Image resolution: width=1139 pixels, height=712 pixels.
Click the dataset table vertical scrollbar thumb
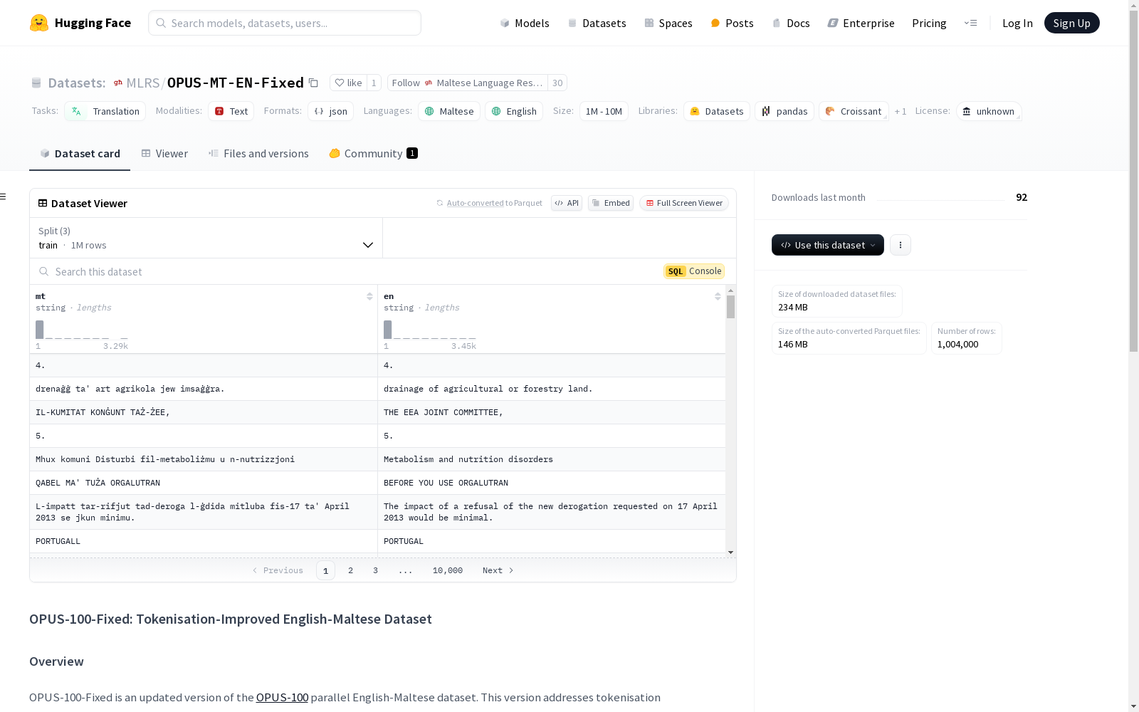tap(730, 307)
